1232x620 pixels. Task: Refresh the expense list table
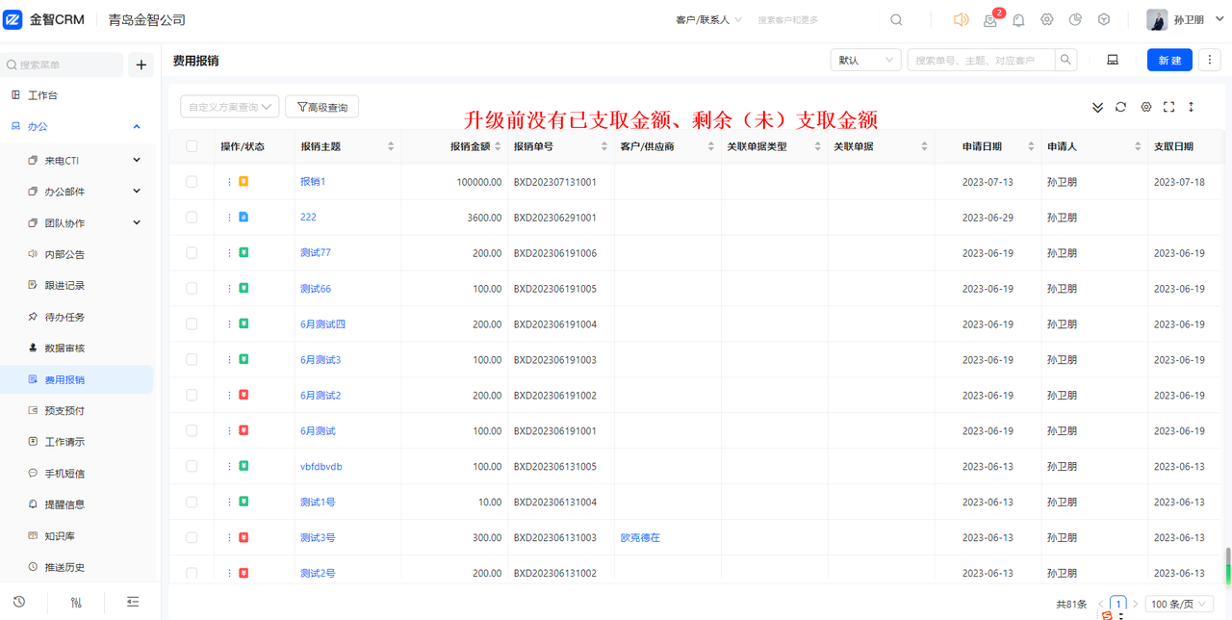tap(1120, 107)
